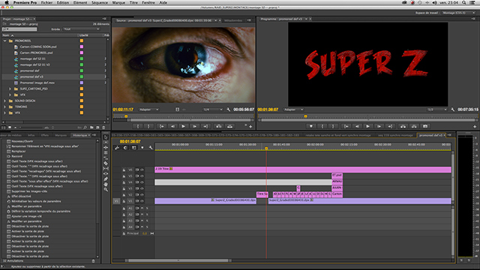480x270 pixels.
Task: Click Overwrite button in Source monitor
Action: [x=229, y=126]
